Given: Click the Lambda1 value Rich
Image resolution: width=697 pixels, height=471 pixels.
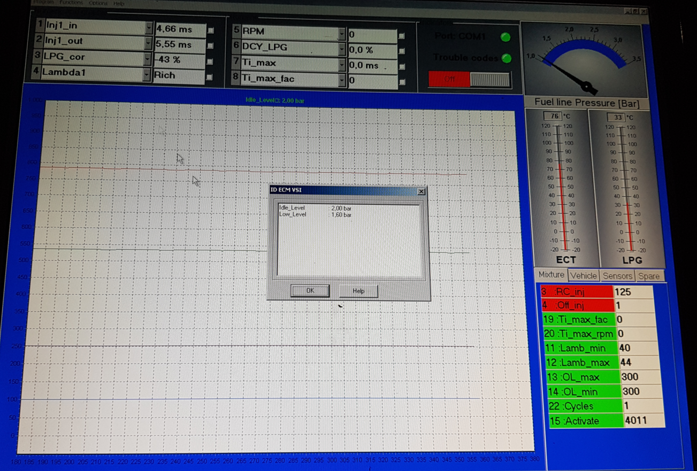Looking at the screenshot, I should point(179,75).
